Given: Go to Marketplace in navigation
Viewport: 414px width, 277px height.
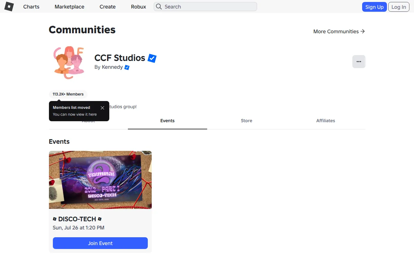Looking at the screenshot, I should tap(69, 7).
